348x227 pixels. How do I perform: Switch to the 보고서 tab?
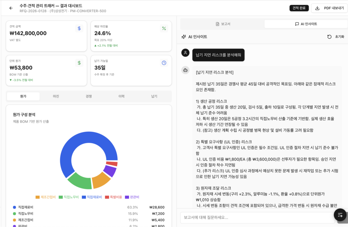[223, 24]
